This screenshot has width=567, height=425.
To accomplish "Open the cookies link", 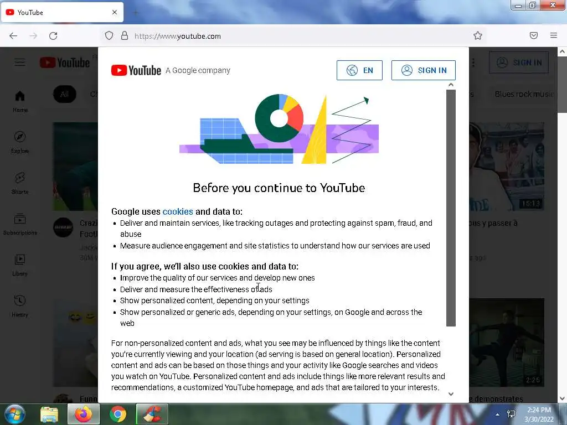I will coord(178,211).
